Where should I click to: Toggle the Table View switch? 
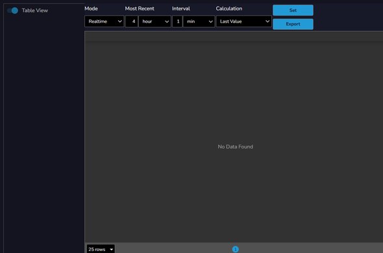[x=12, y=10]
